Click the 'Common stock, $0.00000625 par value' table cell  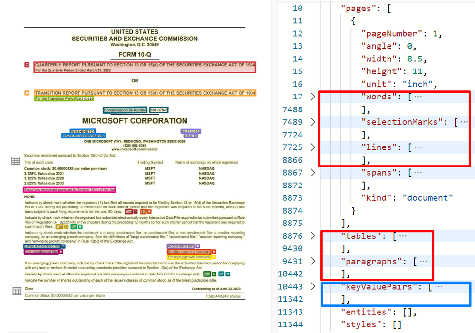(66, 169)
